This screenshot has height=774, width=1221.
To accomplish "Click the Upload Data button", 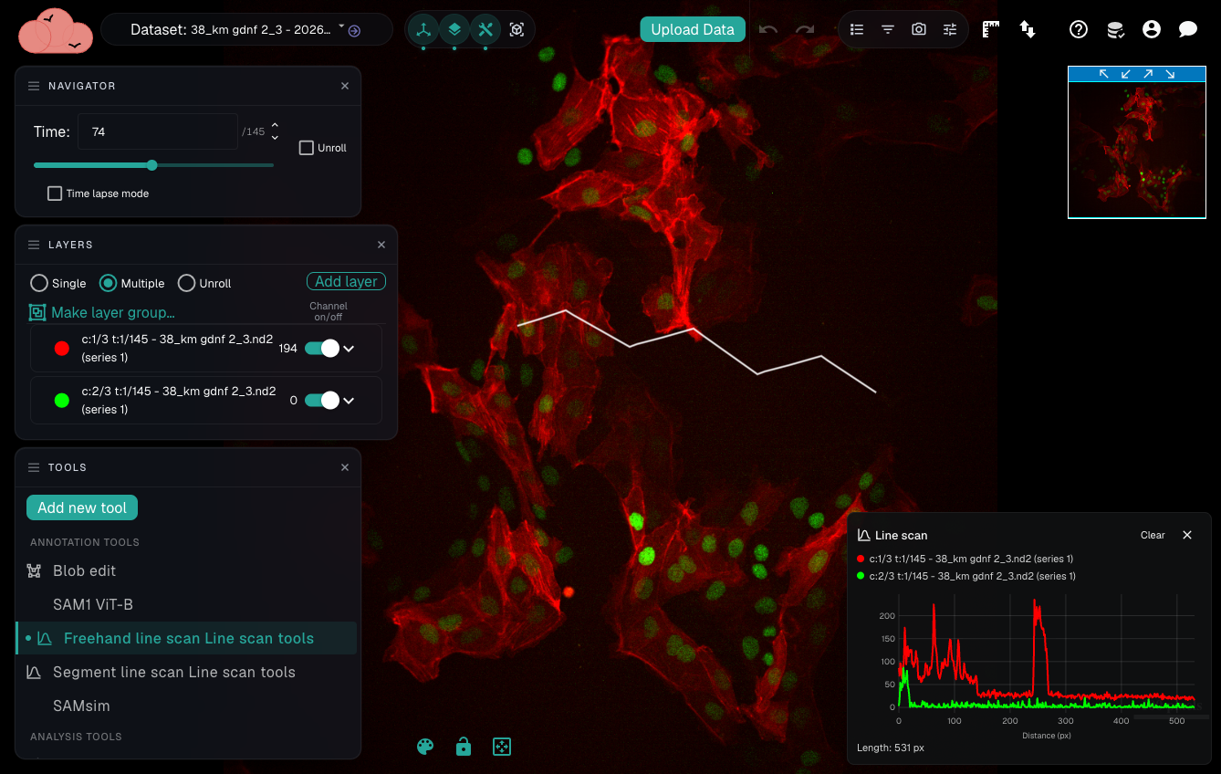I will click(x=693, y=29).
